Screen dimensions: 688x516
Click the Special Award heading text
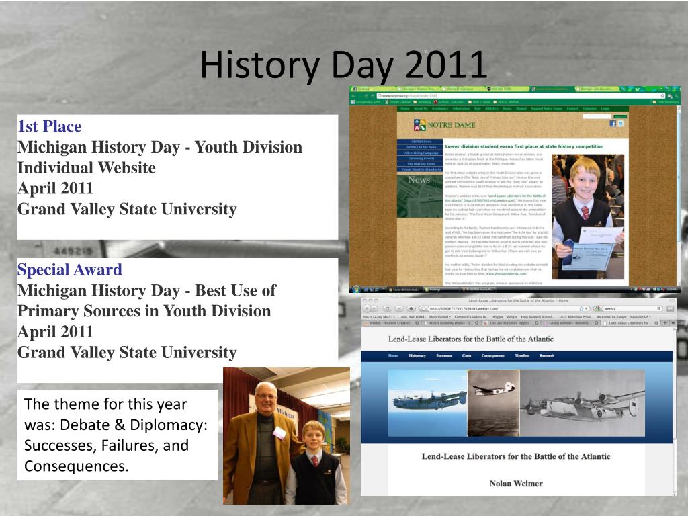pos(70,269)
